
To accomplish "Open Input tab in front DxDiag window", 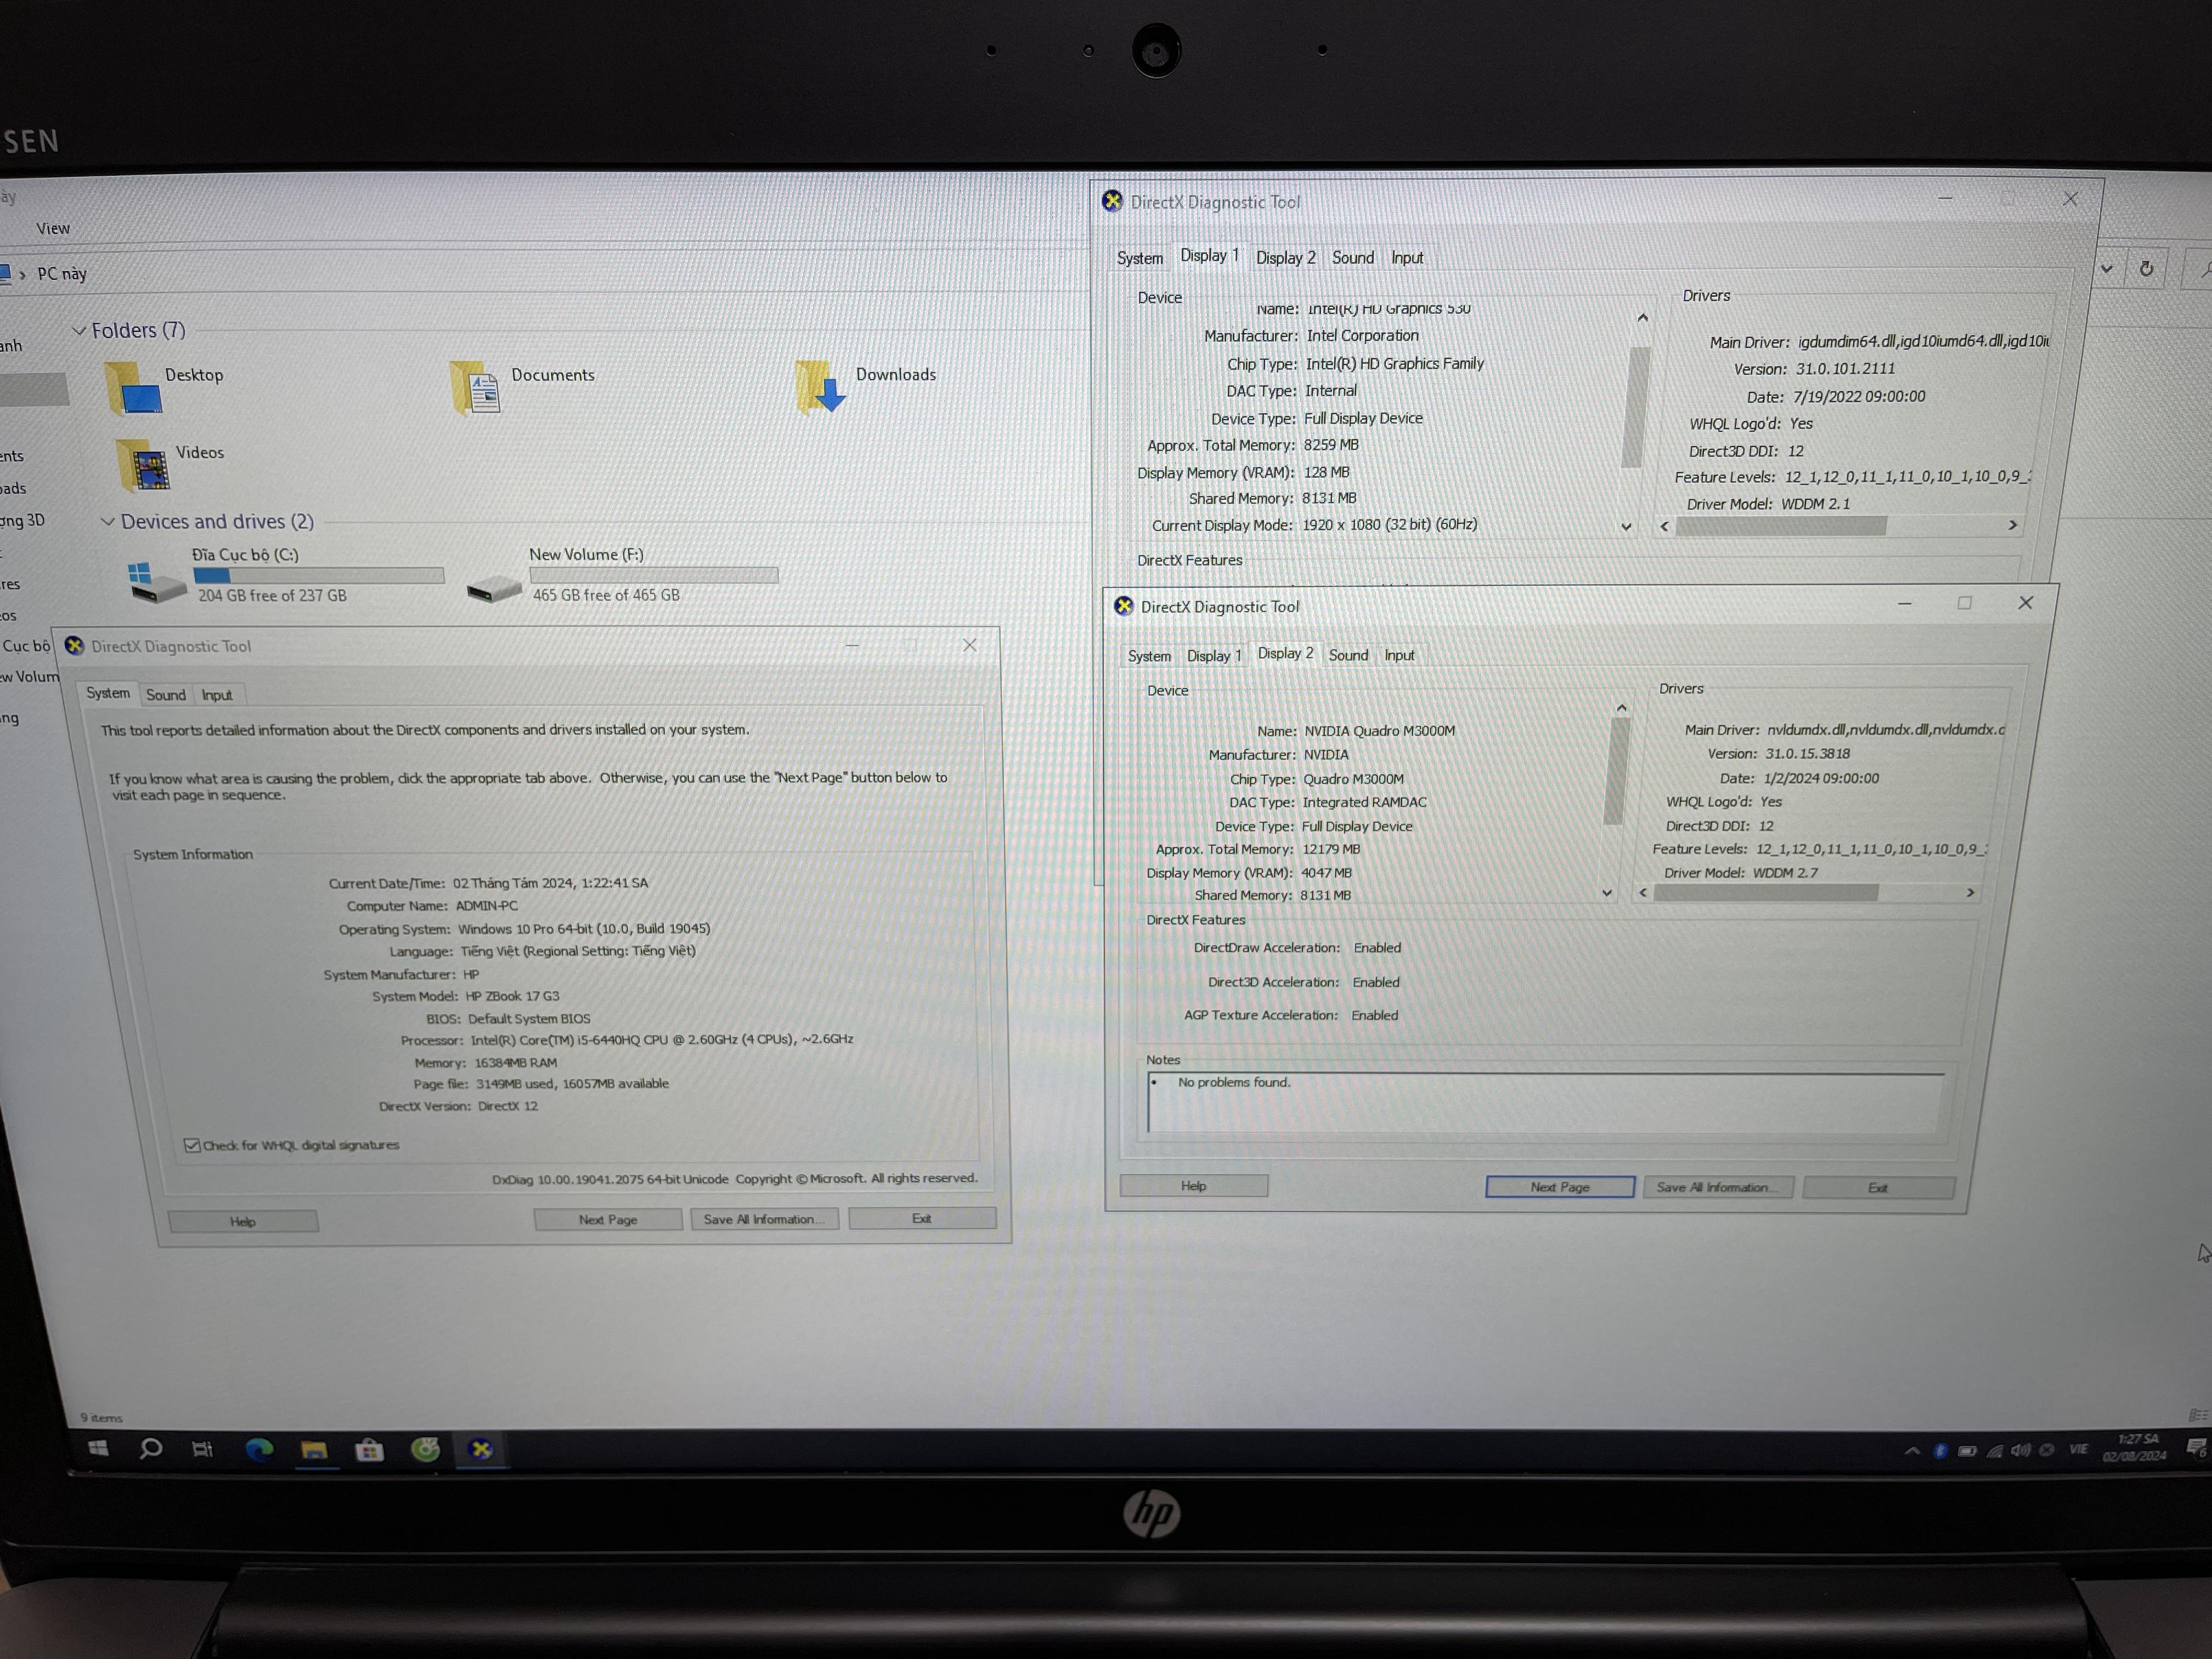I will pyautogui.click(x=1399, y=656).
